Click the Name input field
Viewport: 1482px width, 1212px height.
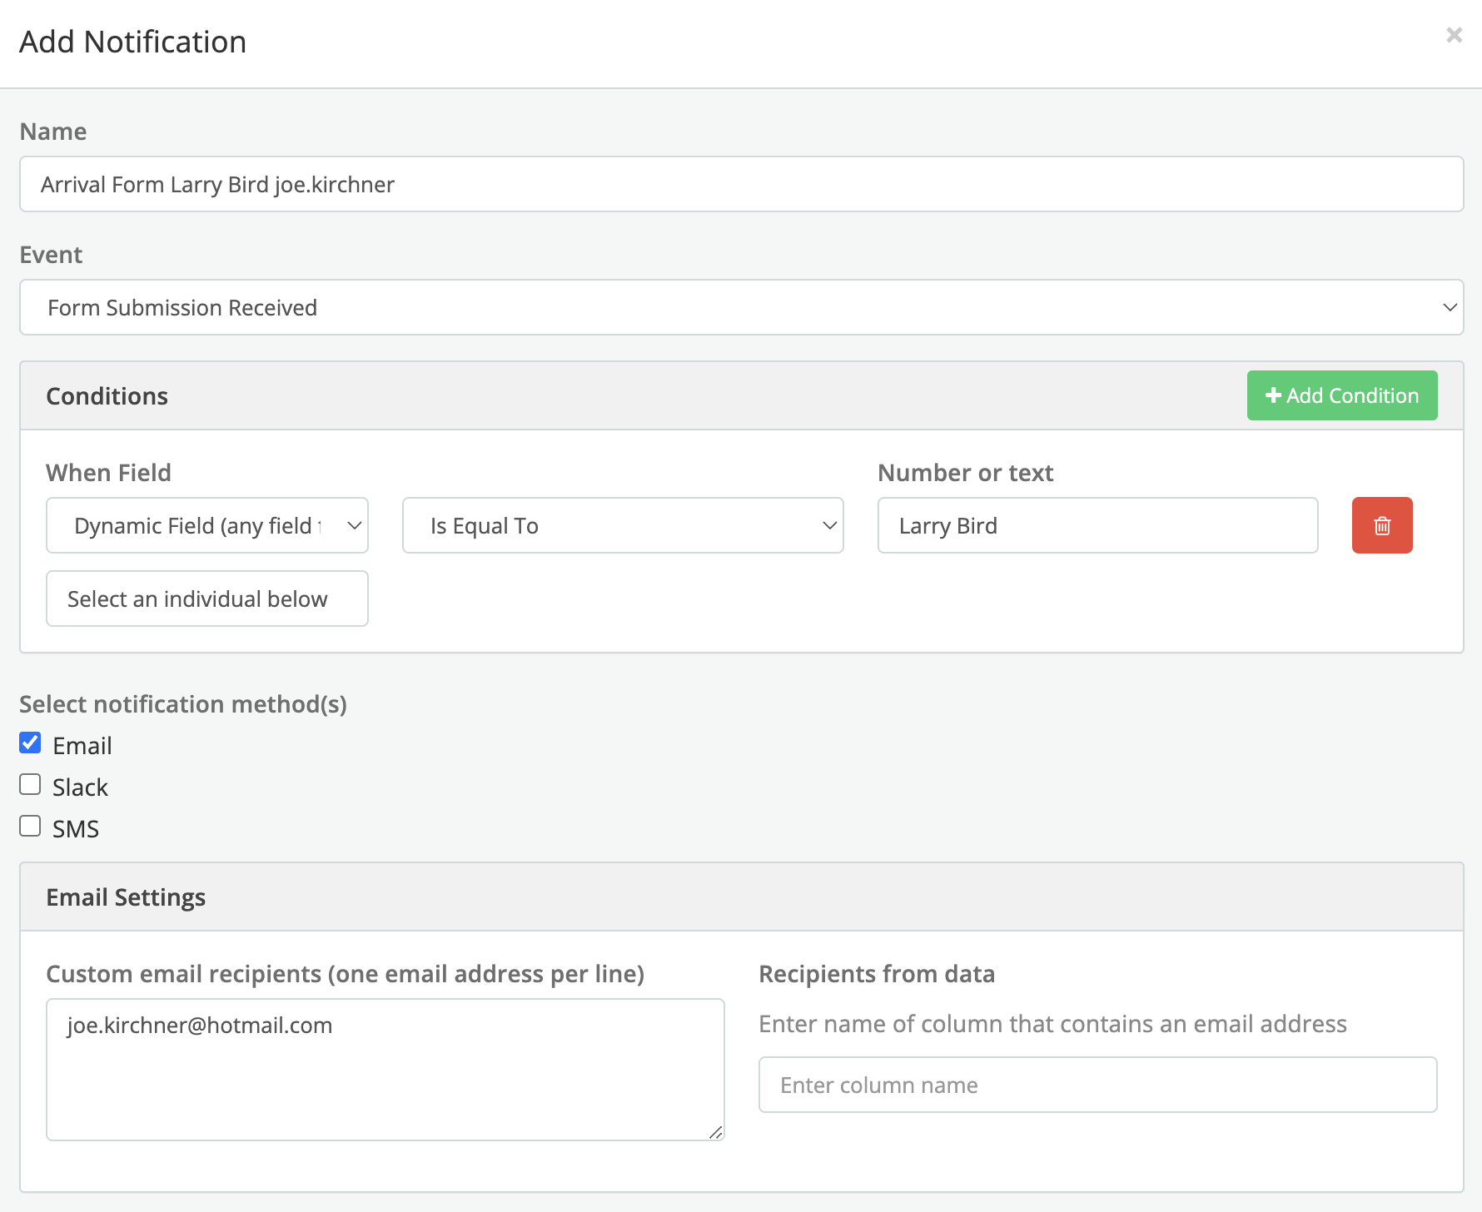pyautogui.click(x=741, y=184)
